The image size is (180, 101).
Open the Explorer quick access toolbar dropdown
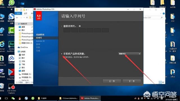point(26,10)
